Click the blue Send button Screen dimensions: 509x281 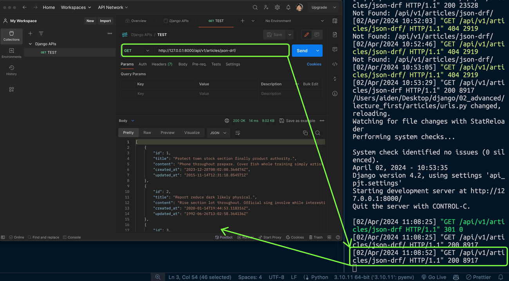[302, 50]
